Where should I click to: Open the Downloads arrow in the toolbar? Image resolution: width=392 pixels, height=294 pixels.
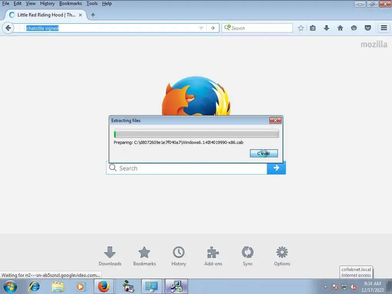[327, 28]
